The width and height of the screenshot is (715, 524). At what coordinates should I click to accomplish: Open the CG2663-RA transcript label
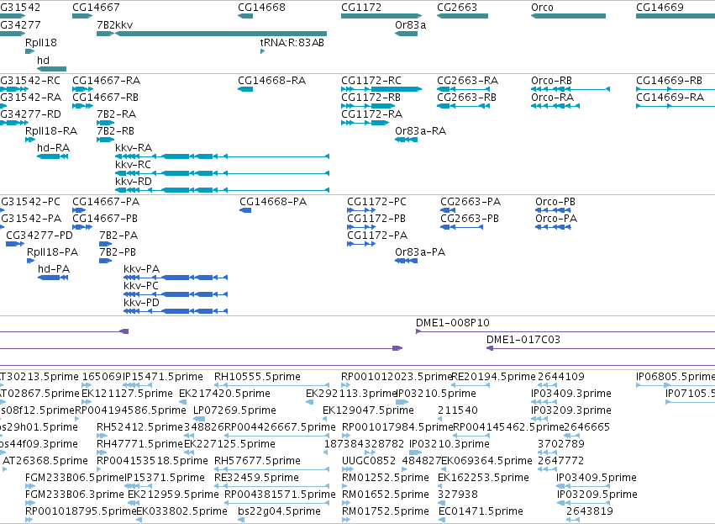point(467,81)
